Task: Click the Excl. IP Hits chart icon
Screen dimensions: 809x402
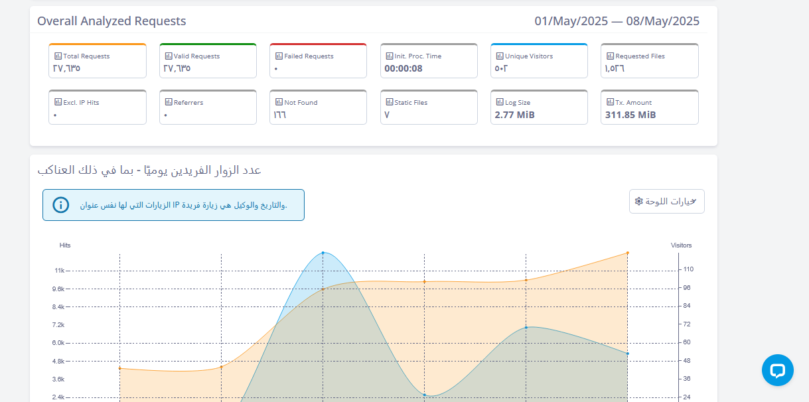Action: pos(58,103)
